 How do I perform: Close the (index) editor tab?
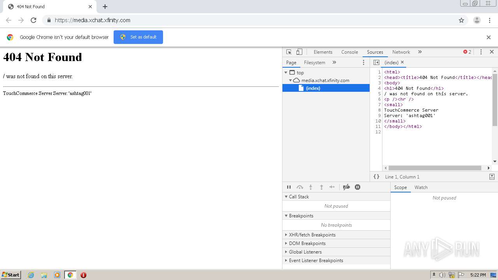click(402, 62)
